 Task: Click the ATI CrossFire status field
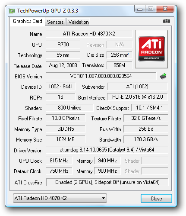pos(107,182)
